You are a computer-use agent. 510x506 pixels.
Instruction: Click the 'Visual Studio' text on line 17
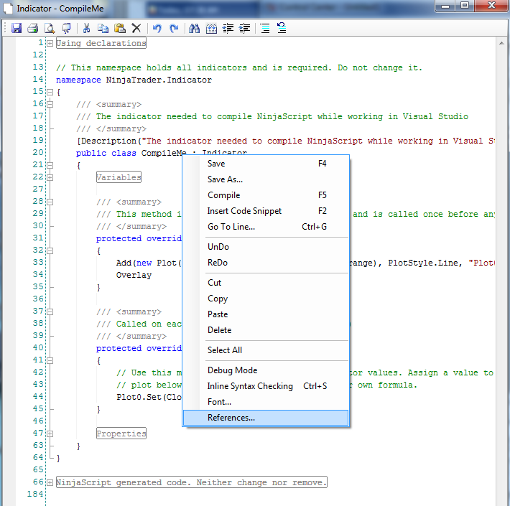[435, 117]
